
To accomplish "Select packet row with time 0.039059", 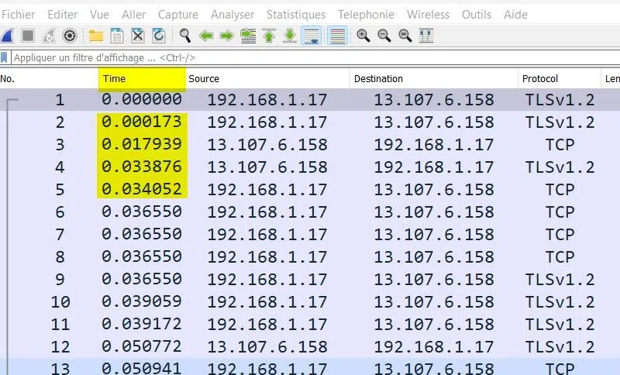I will tap(310, 302).
